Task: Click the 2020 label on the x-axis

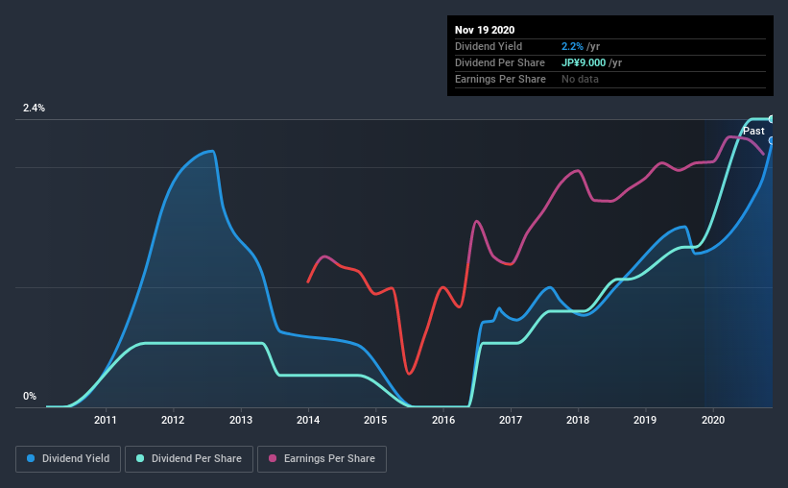Action: click(x=713, y=420)
